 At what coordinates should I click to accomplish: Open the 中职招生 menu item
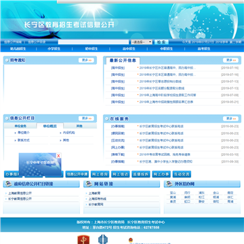click(167, 49)
